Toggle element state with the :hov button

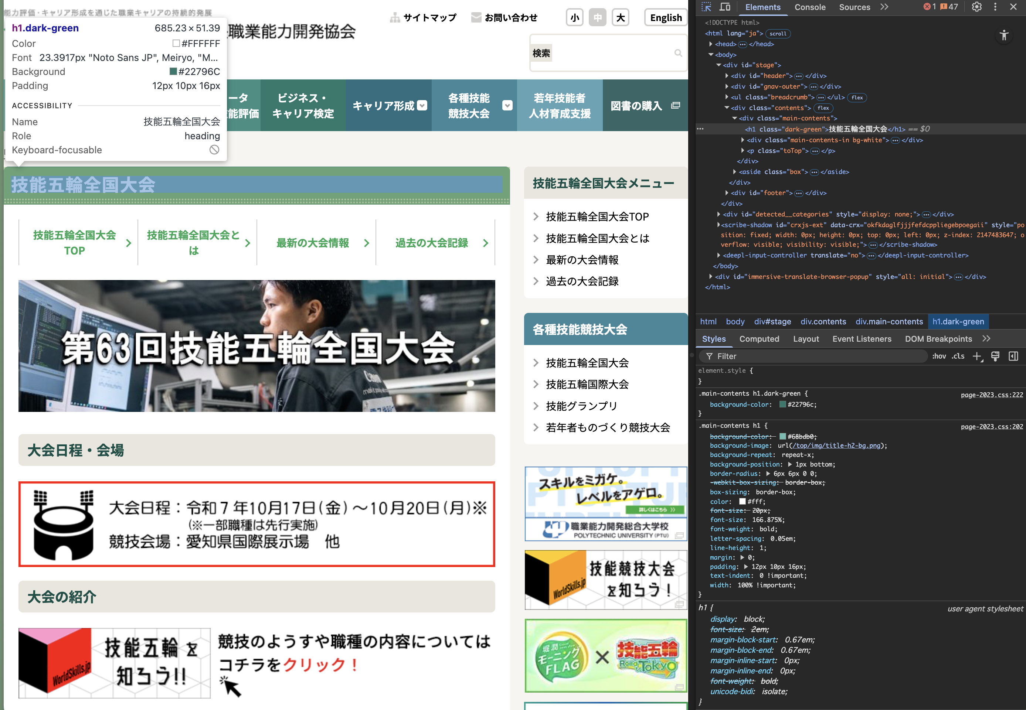tap(939, 356)
